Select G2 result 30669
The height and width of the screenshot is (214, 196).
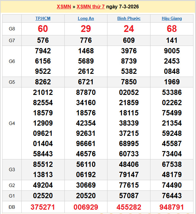pos(86,185)
